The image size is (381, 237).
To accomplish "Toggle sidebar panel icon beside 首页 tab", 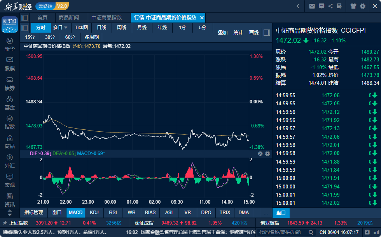I will point(24,18).
